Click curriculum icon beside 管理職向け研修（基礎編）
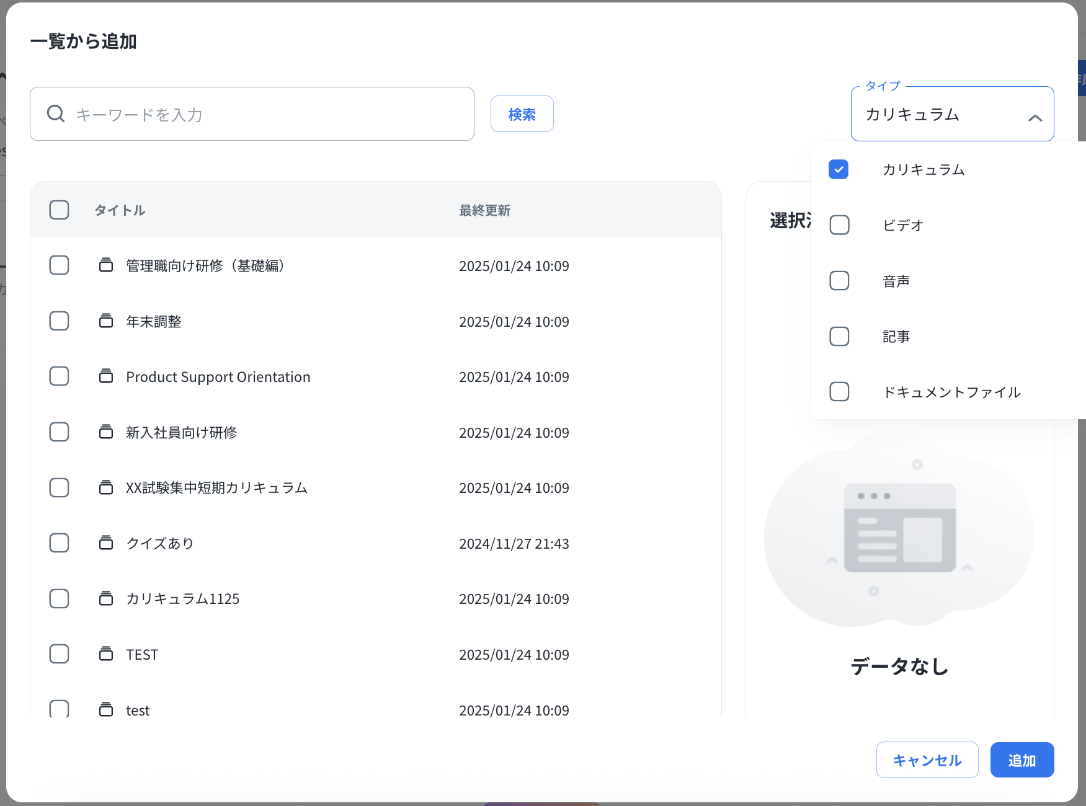Screen dimensions: 1086x806 (106, 265)
